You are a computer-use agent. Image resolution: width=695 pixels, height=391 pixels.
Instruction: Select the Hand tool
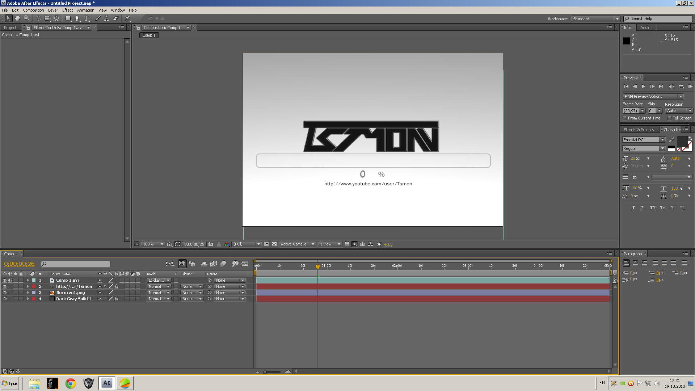click(x=17, y=18)
